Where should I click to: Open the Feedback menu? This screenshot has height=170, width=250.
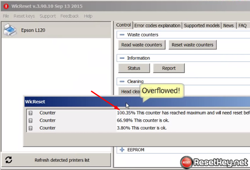(70, 16)
